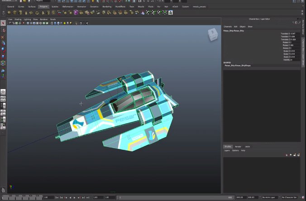
Task: Select the single perspective pane layout
Action: (3, 92)
